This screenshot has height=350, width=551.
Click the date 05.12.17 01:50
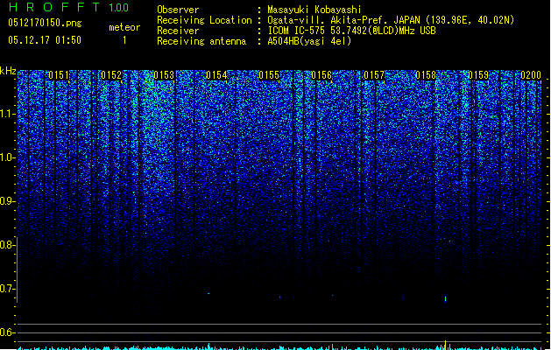click(45, 40)
